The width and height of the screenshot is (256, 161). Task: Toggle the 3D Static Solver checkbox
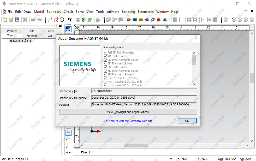click(x=105, y=67)
